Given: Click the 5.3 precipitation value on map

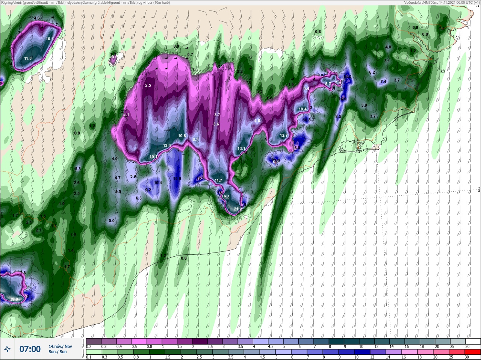Looking at the screenshot, I should 78,169.
